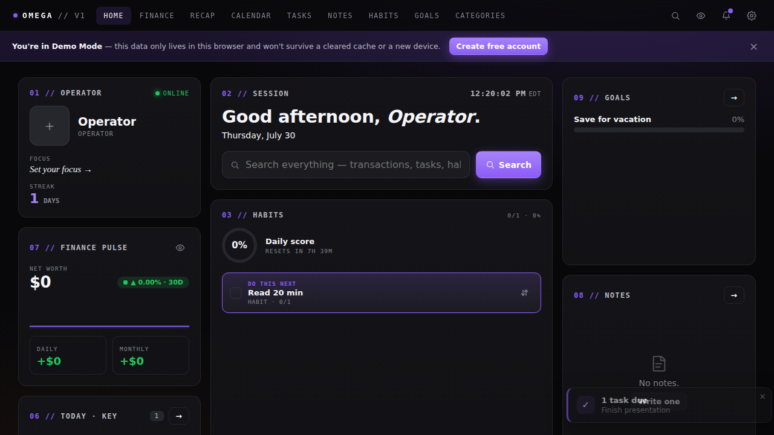Click the Daily score 0% ring
The height and width of the screenshot is (435, 774).
[x=239, y=245]
